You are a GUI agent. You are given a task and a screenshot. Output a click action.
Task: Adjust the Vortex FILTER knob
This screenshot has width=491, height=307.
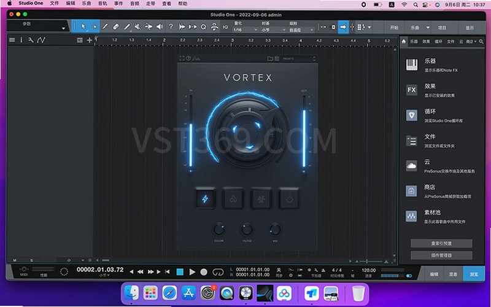pos(247,229)
